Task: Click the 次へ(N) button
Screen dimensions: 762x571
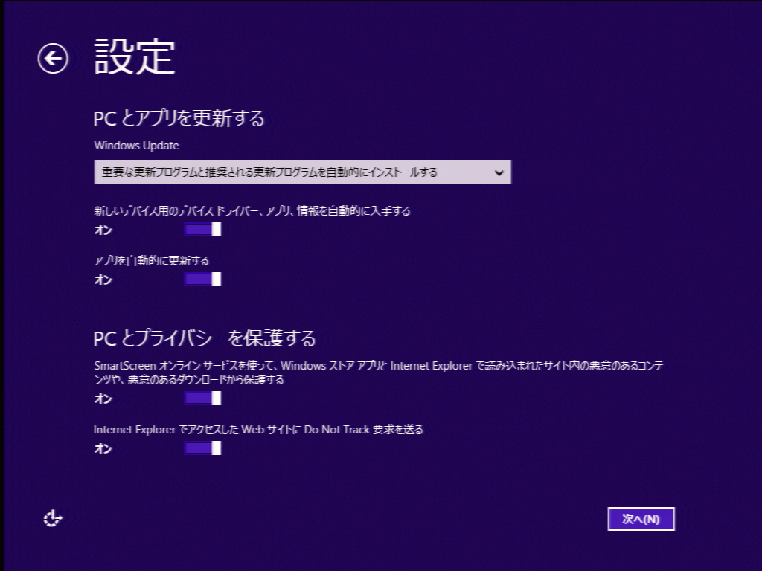Action: tap(641, 519)
